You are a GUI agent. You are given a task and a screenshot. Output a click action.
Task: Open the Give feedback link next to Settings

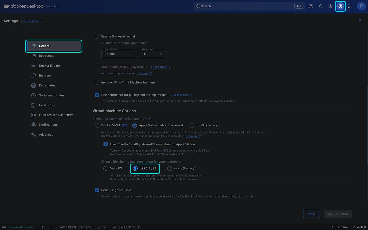click(30, 21)
